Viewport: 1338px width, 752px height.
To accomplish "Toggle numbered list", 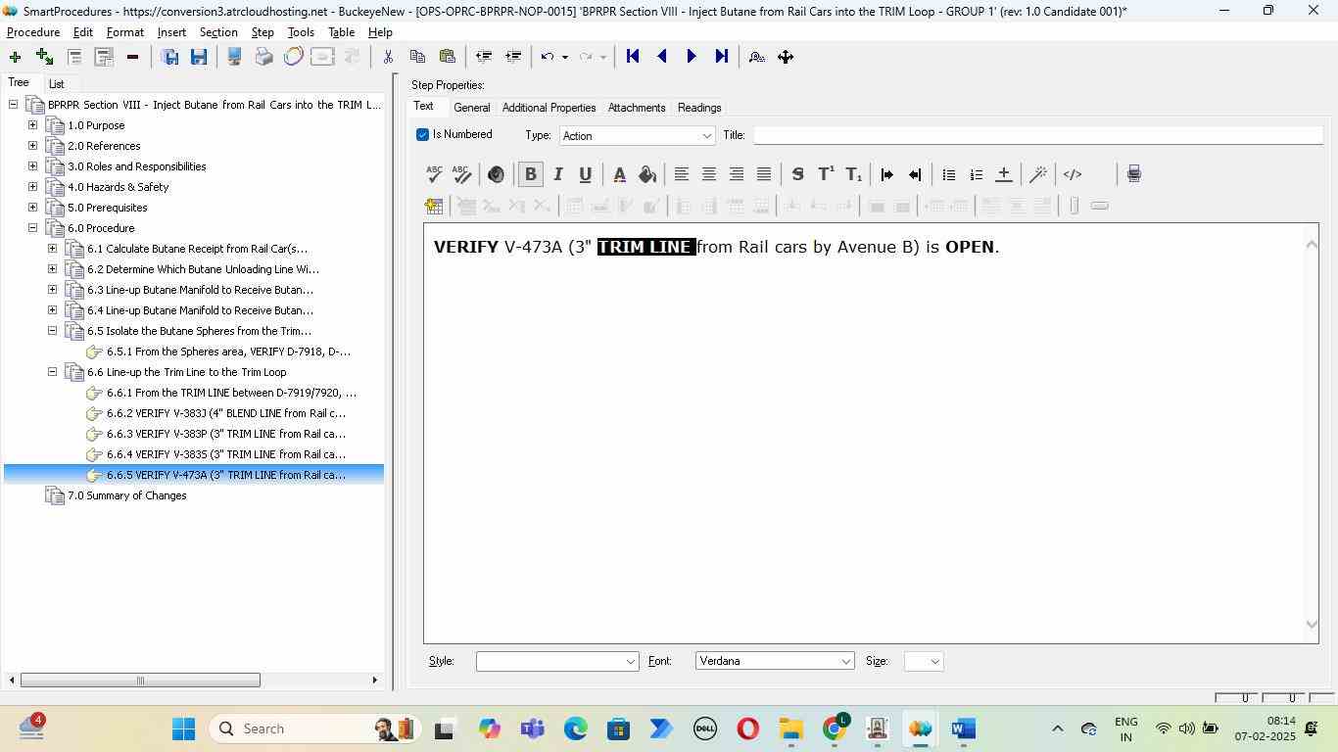I will [976, 174].
